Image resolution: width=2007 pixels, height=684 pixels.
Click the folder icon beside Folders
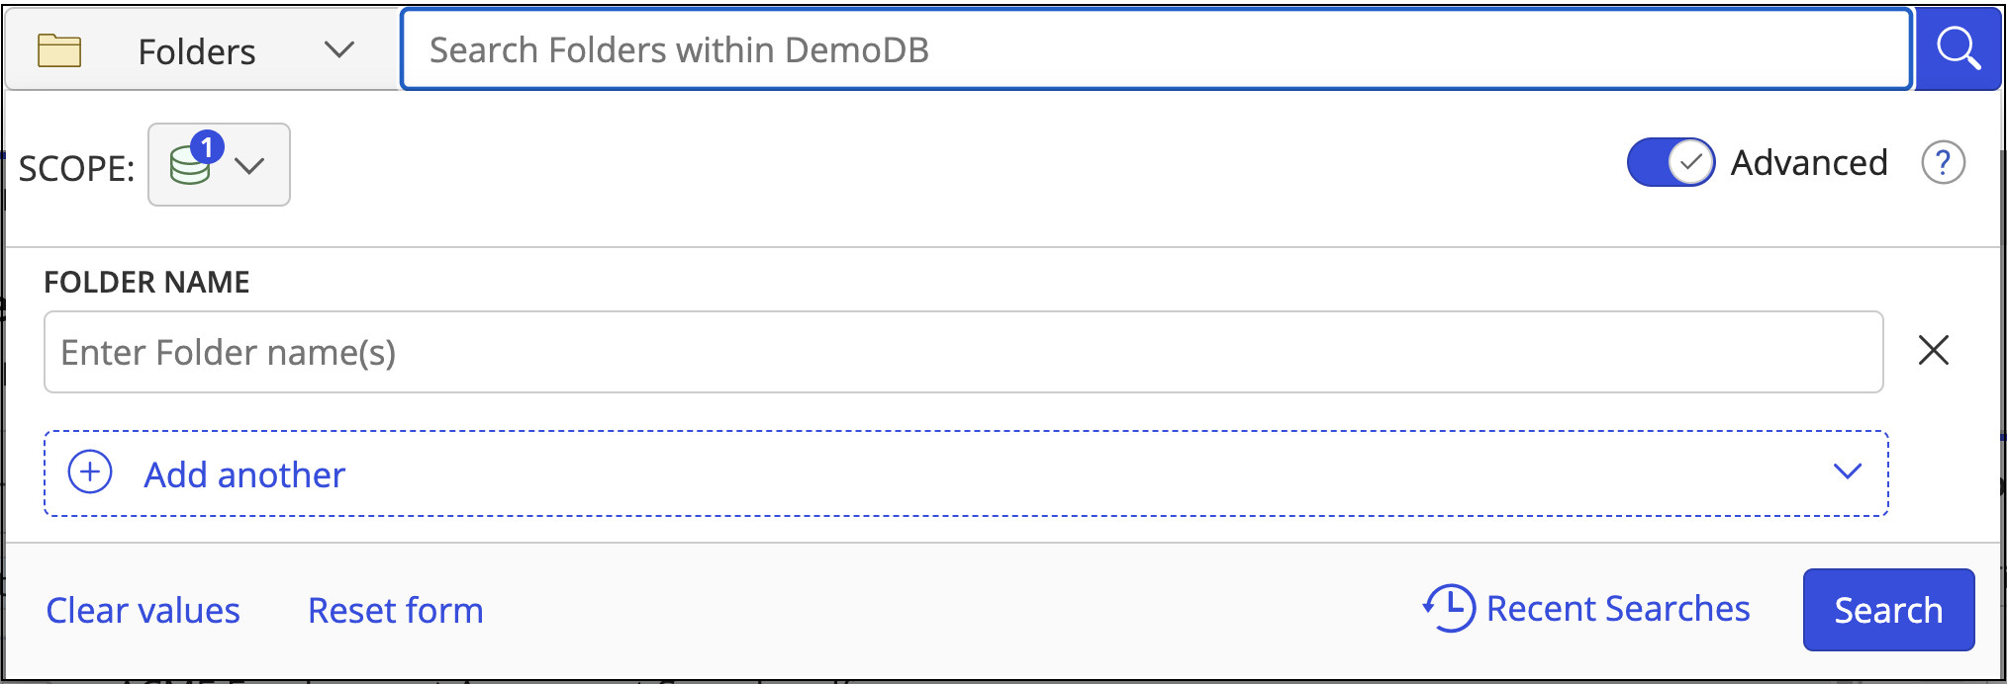tap(59, 49)
